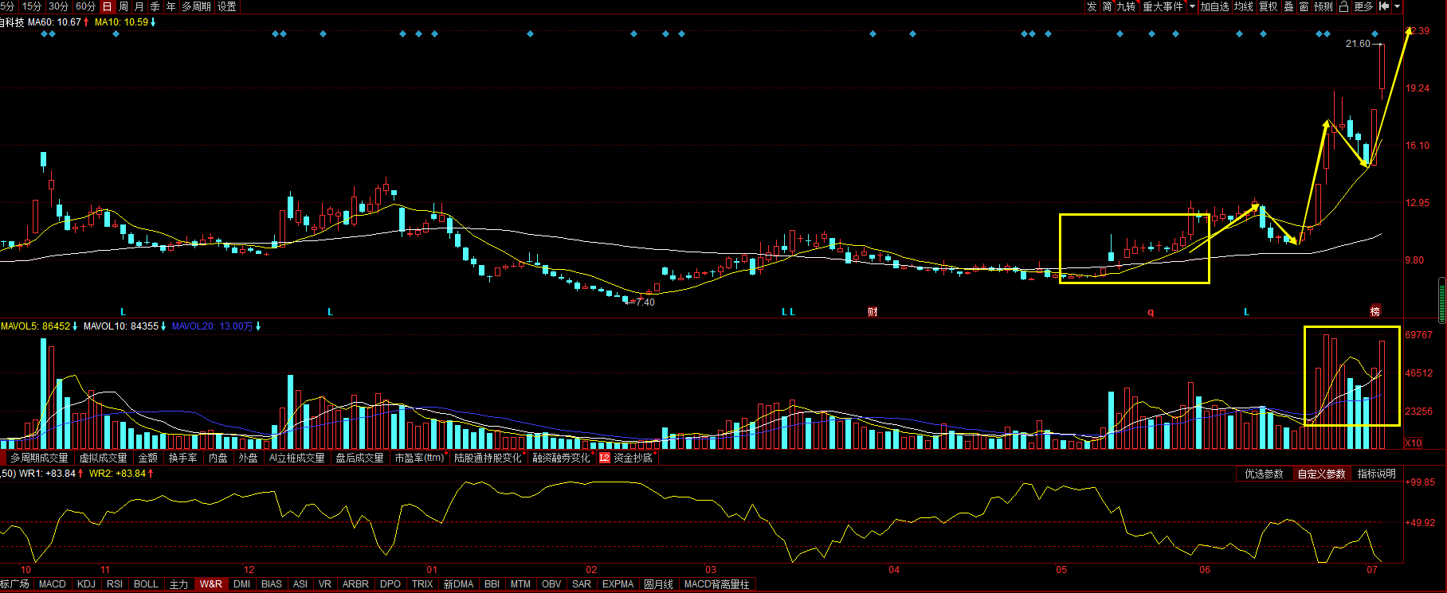
Task: Click the 叠 overlay button
Action: [1288, 6]
